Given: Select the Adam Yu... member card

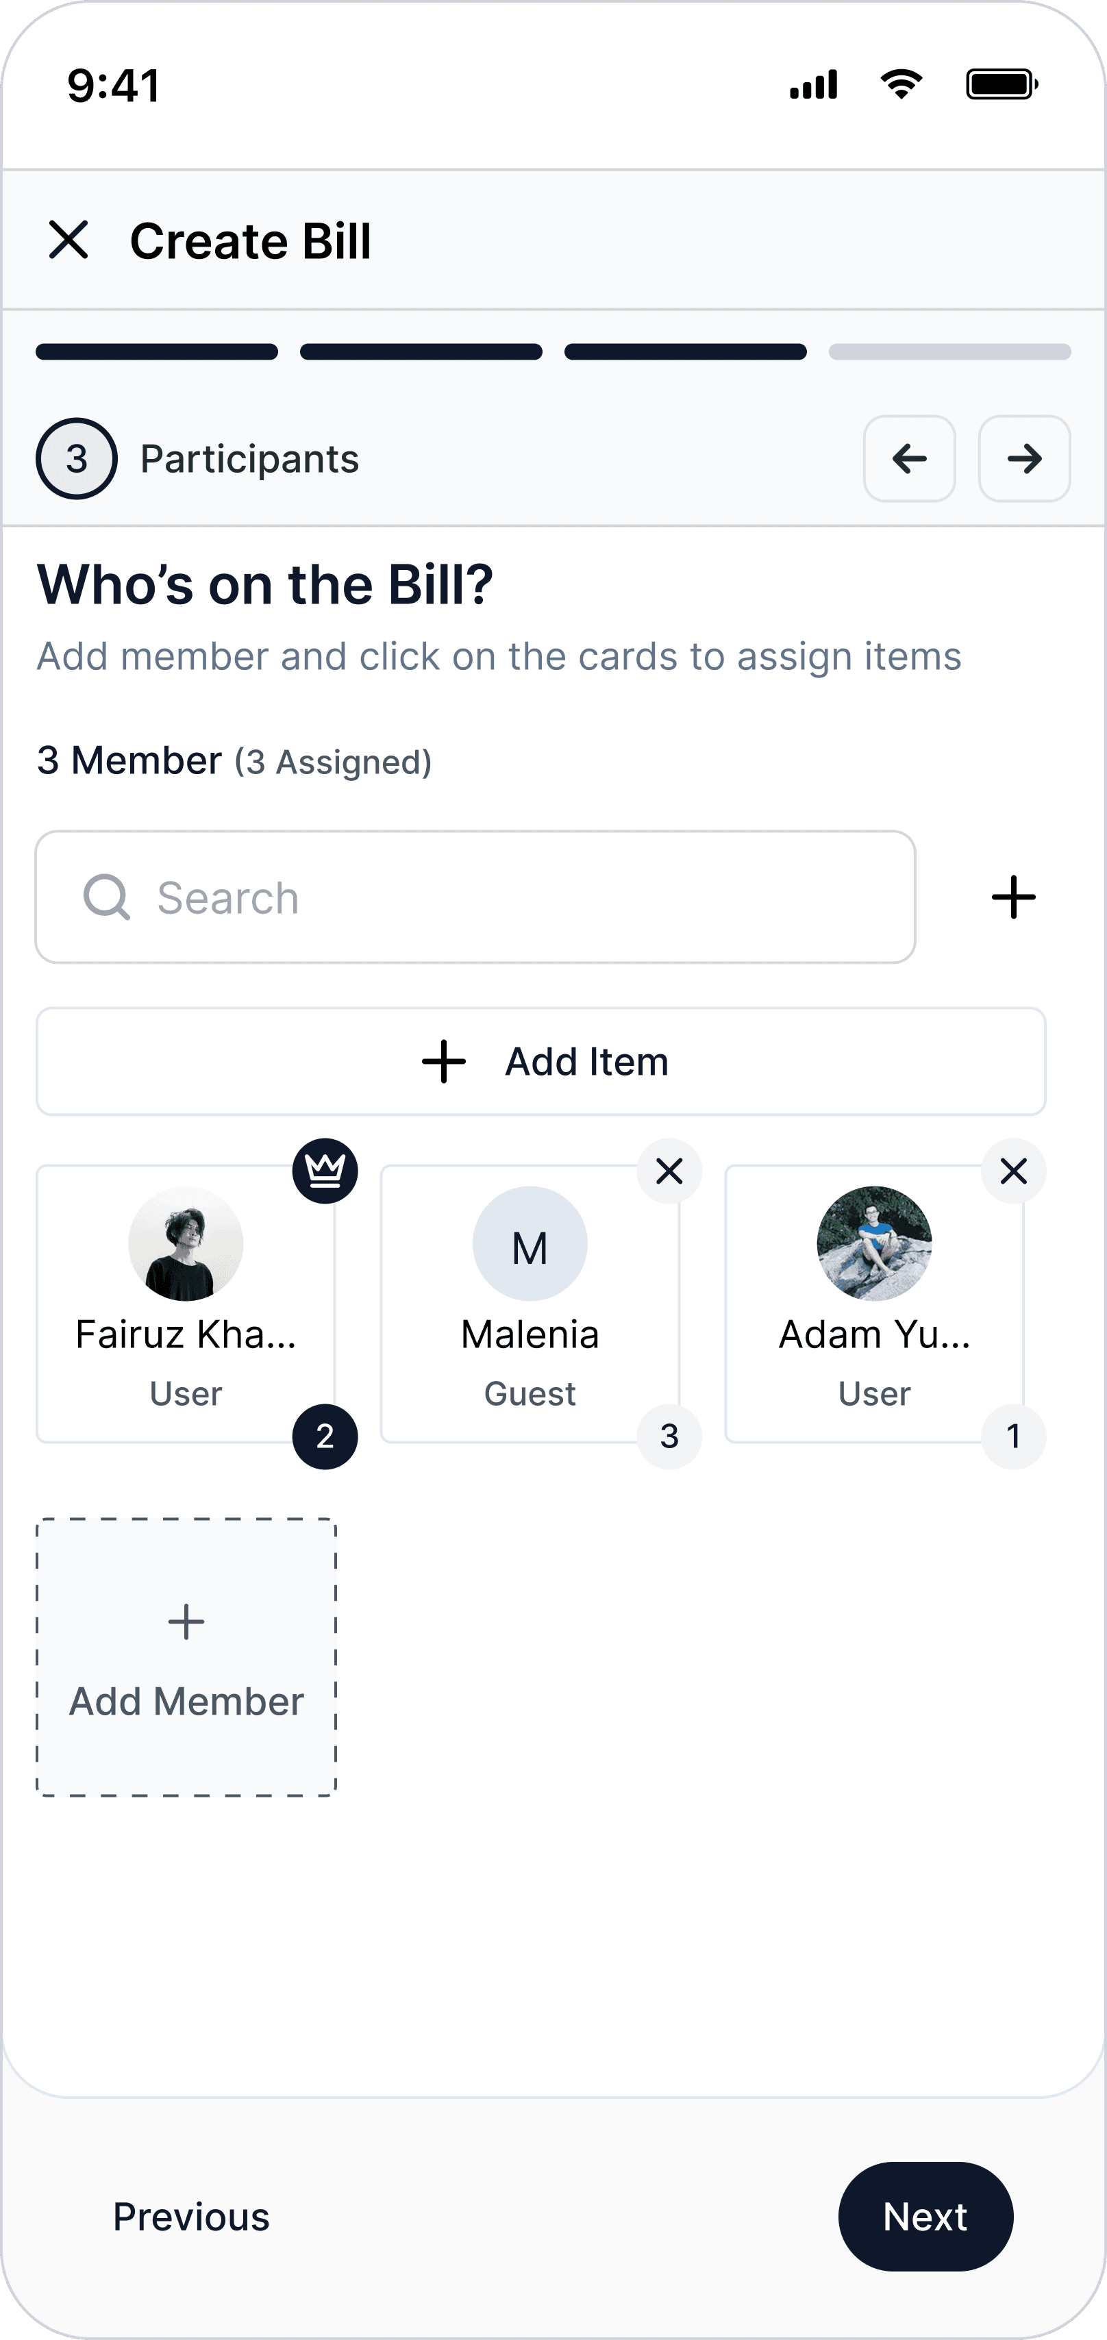Looking at the screenshot, I should [873, 1304].
